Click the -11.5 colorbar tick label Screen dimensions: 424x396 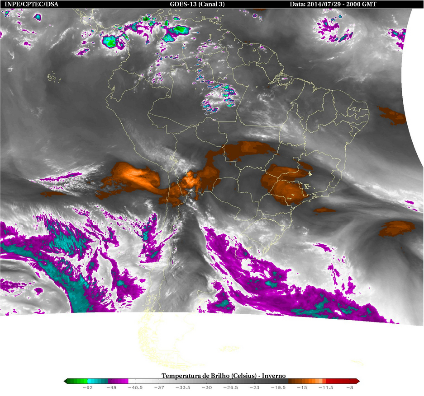pos(326,387)
